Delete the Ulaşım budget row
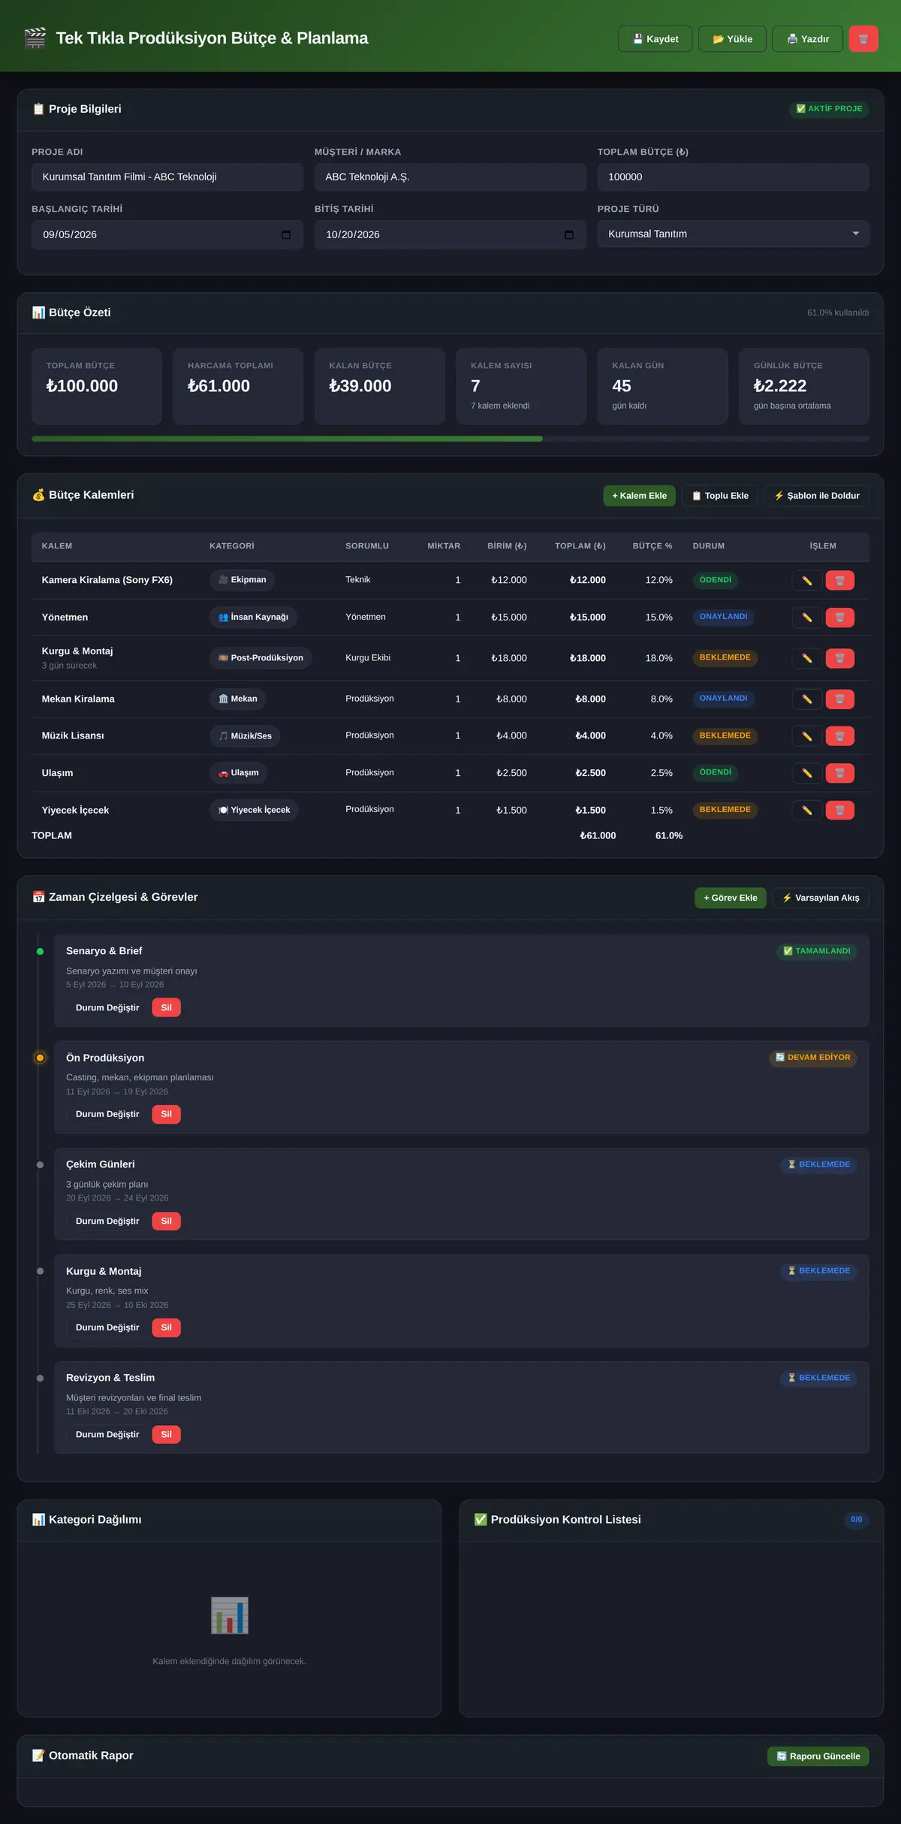901x1824 pixels. click(x=840, y=773)
